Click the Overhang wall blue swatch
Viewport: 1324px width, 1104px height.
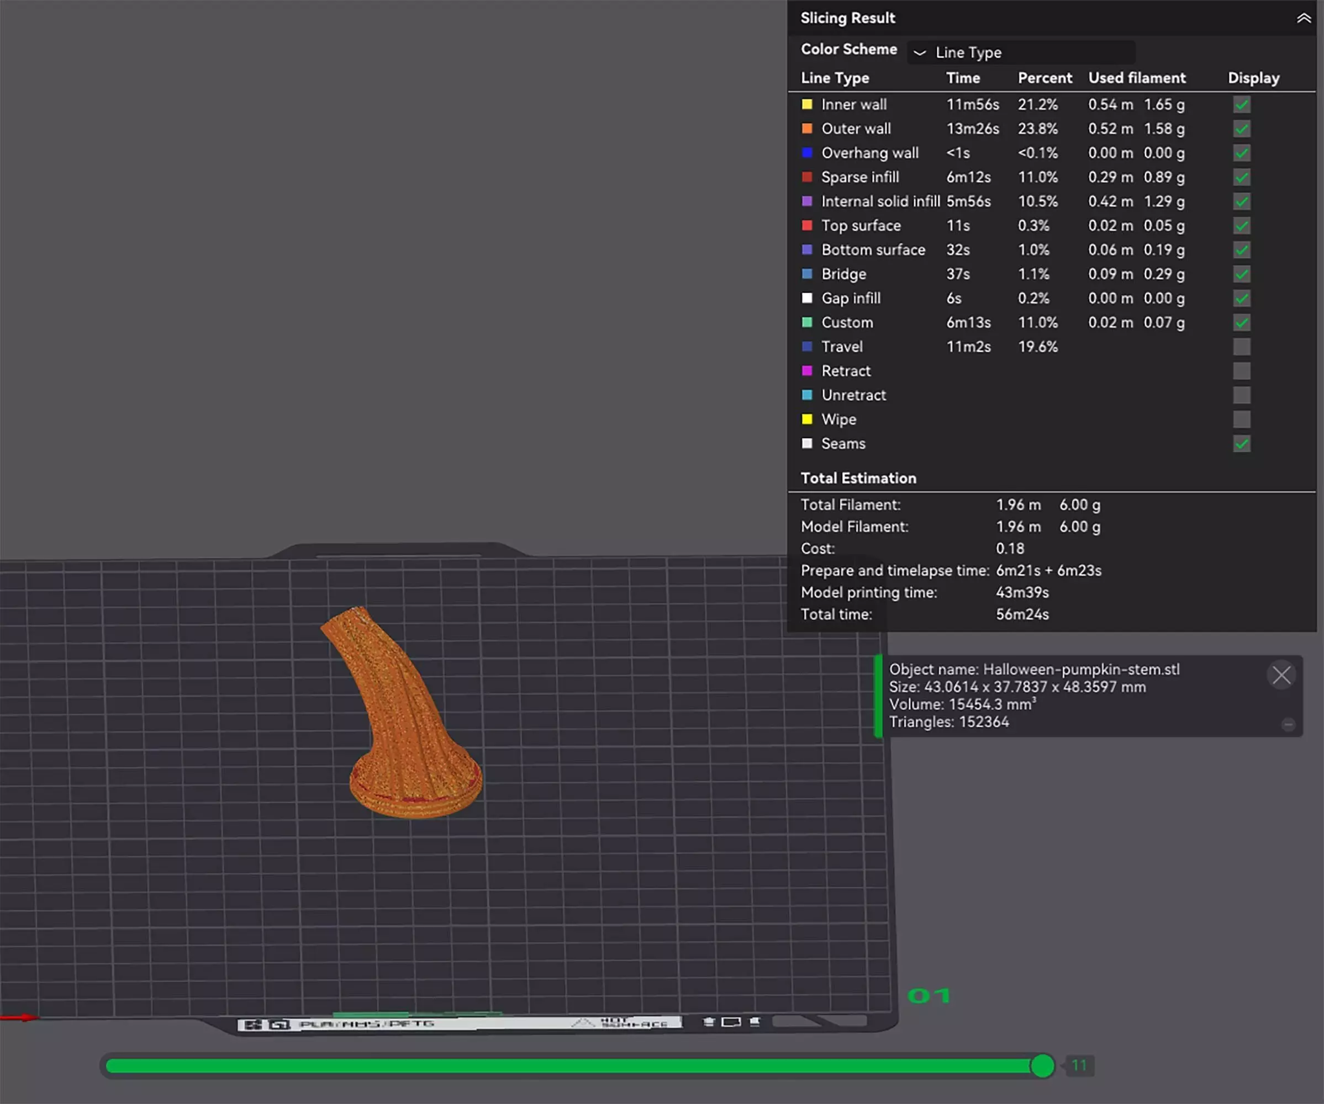pos(807,153)
